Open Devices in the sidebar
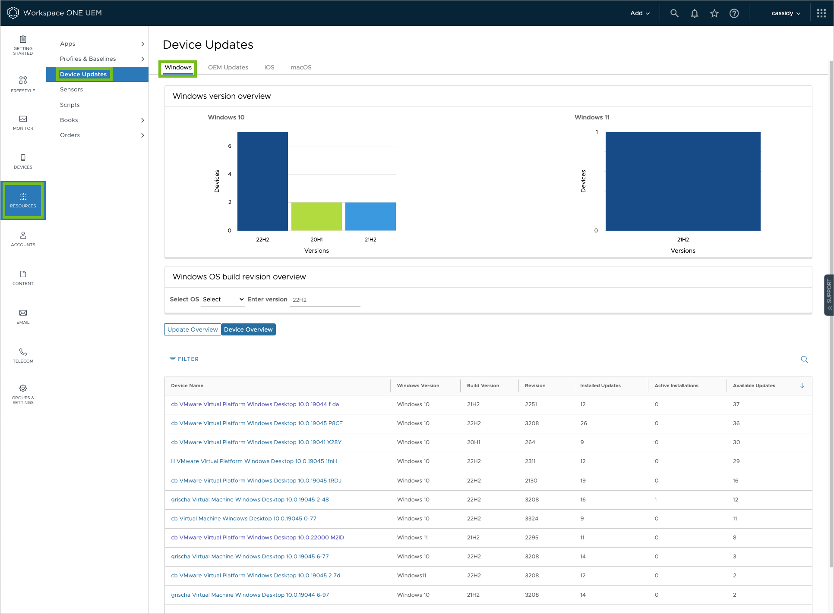Viewport: 834px width, 614px height. coord(23,162)
